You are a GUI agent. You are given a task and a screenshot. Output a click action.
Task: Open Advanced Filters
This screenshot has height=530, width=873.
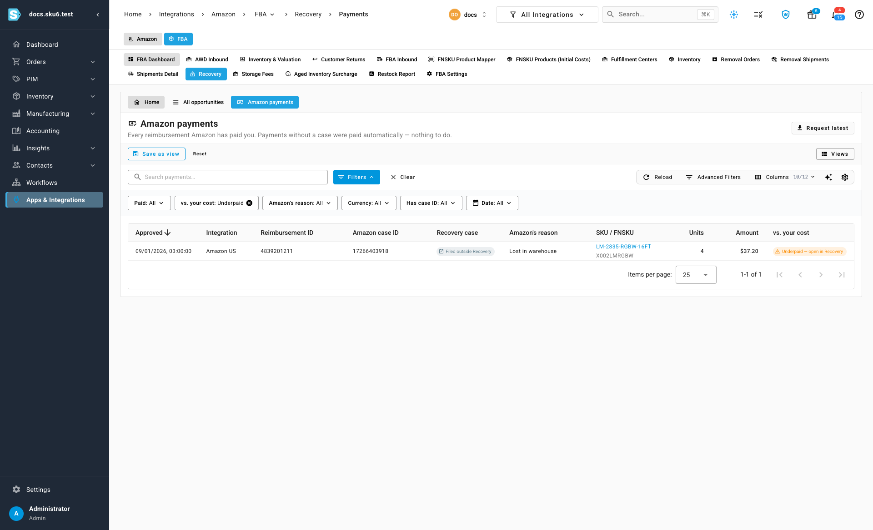713,177
